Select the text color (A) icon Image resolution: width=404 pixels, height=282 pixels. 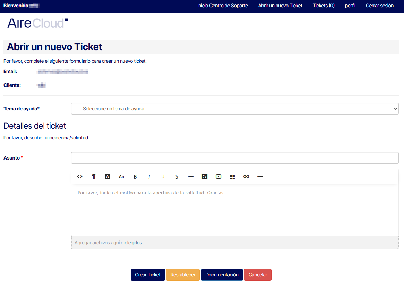pos(107,176)
